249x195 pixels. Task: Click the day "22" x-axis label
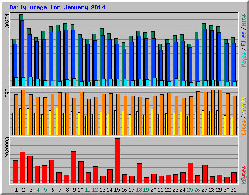click(168, 190)
